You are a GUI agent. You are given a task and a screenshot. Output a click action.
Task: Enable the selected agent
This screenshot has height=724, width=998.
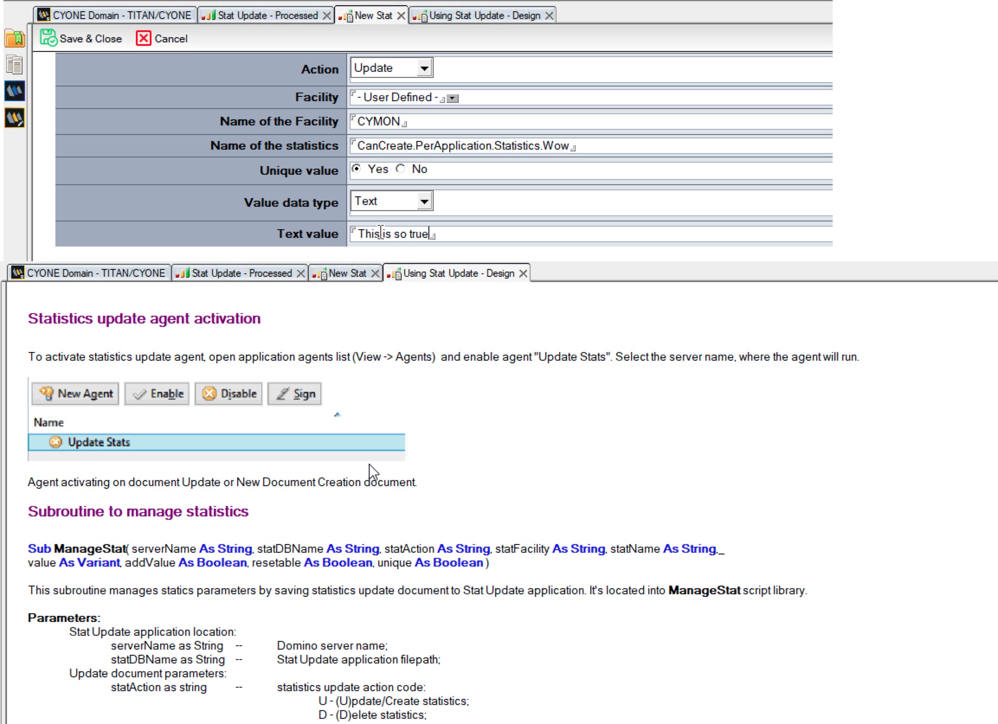click(x=157, y=393)
